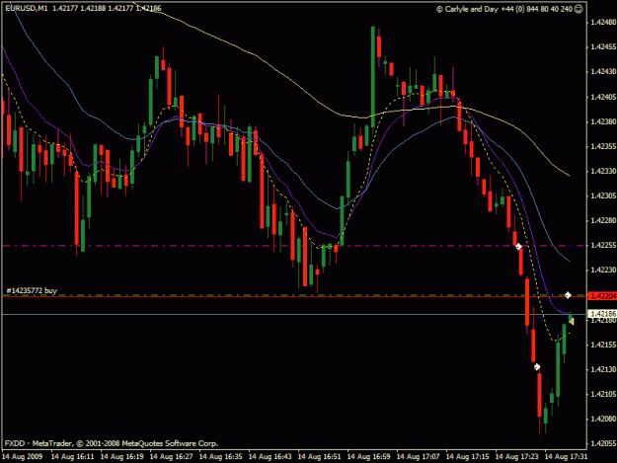Click the '14 Aug 16:27' time label
The width and height of the screenshot is (617, 463).
172,457
